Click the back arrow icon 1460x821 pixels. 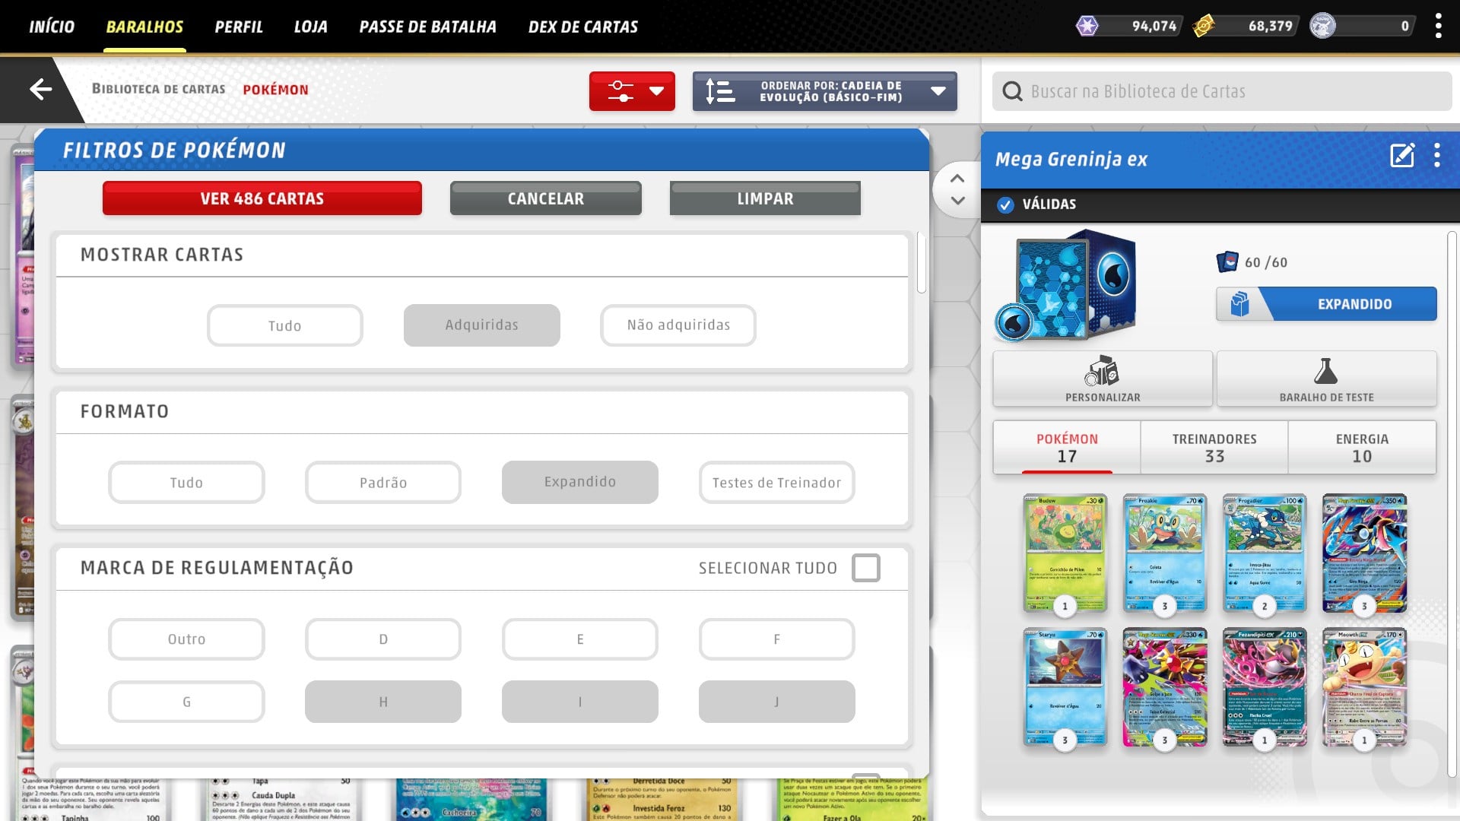pos(40,89)
